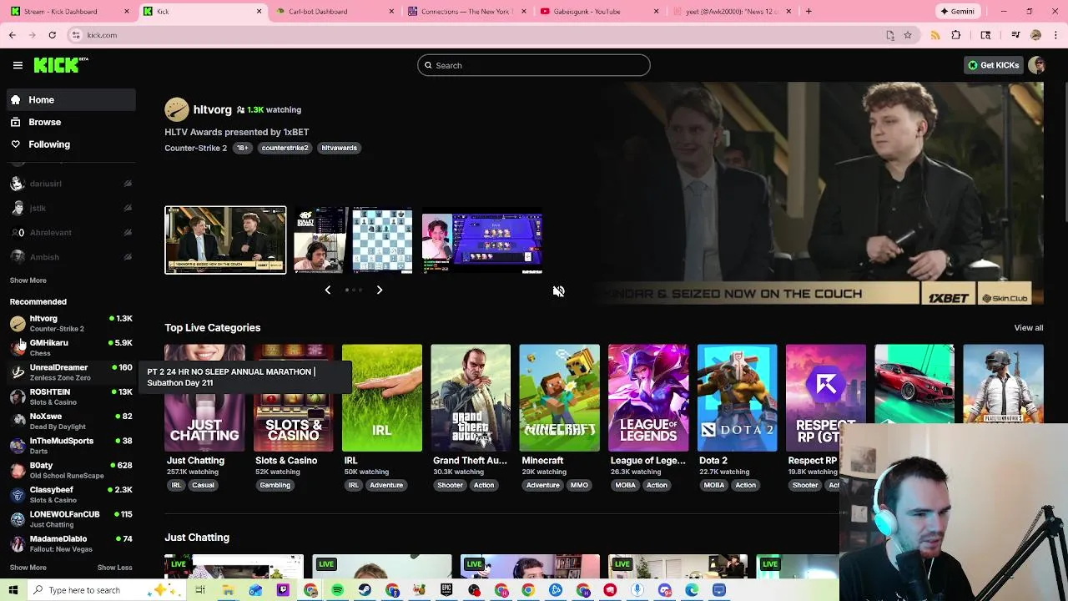Toggle notifications for Ahrelevant
This screenshot has height=601, width=1068.
128,233
